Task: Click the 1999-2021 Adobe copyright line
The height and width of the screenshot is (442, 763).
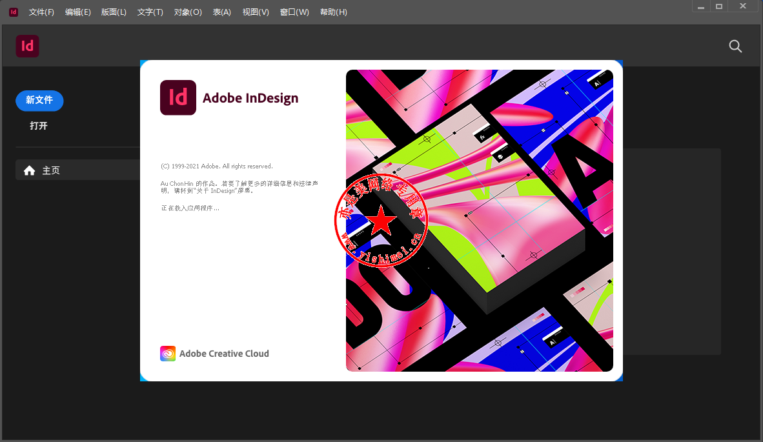Action: (x=217, y=166)
